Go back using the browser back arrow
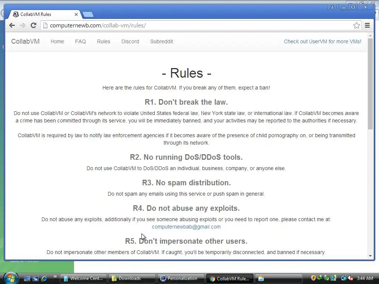The height and width of the screenshot is (284, 379). (12, 26)
